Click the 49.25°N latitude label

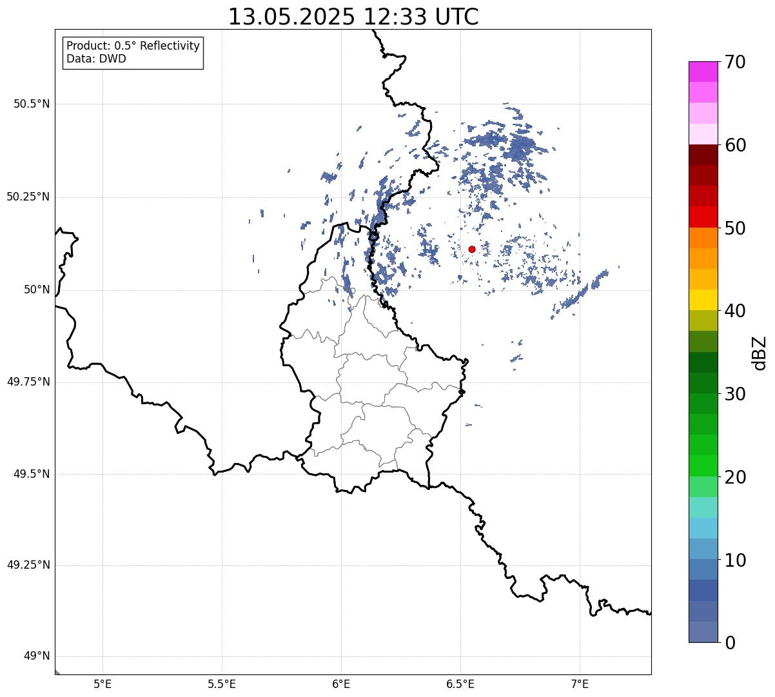tap(28, 565)
